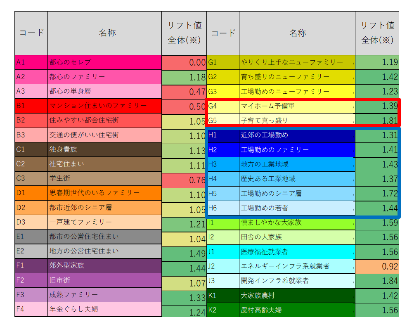This screenshot has height=322, width=407.
Task: Click the right "名称" column header
Action: (x=297, y=33)
